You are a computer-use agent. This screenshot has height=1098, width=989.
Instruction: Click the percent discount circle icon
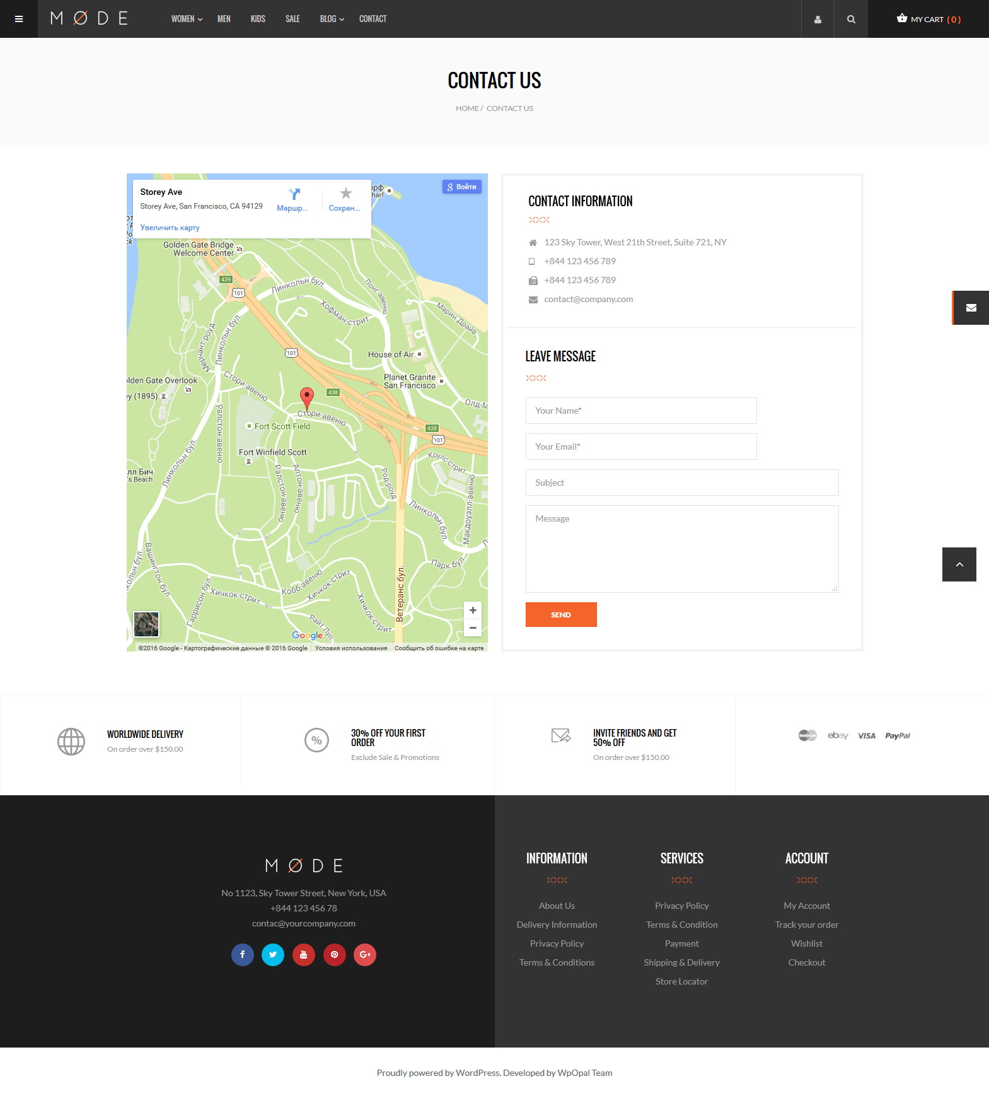316,740
